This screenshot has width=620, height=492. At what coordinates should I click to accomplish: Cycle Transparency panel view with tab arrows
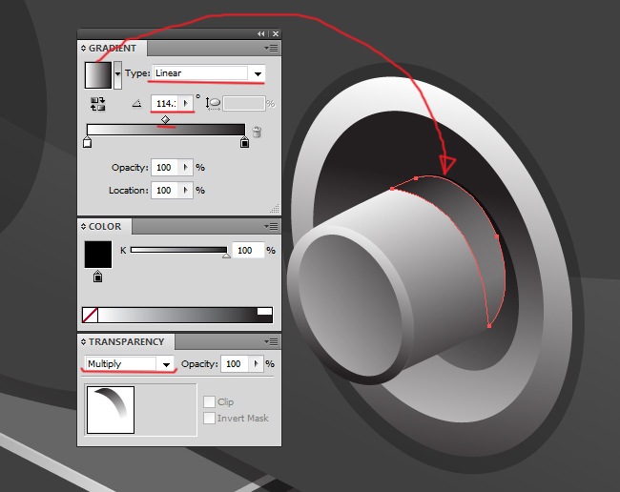coord(83,342)
